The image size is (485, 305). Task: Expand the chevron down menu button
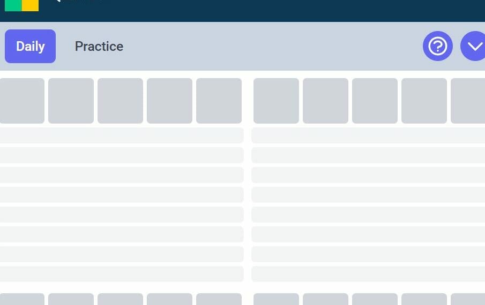pyautogui.click(x=473, y=46)
